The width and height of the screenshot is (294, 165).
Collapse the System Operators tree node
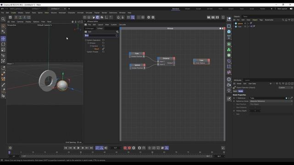[x=86, y=40]
